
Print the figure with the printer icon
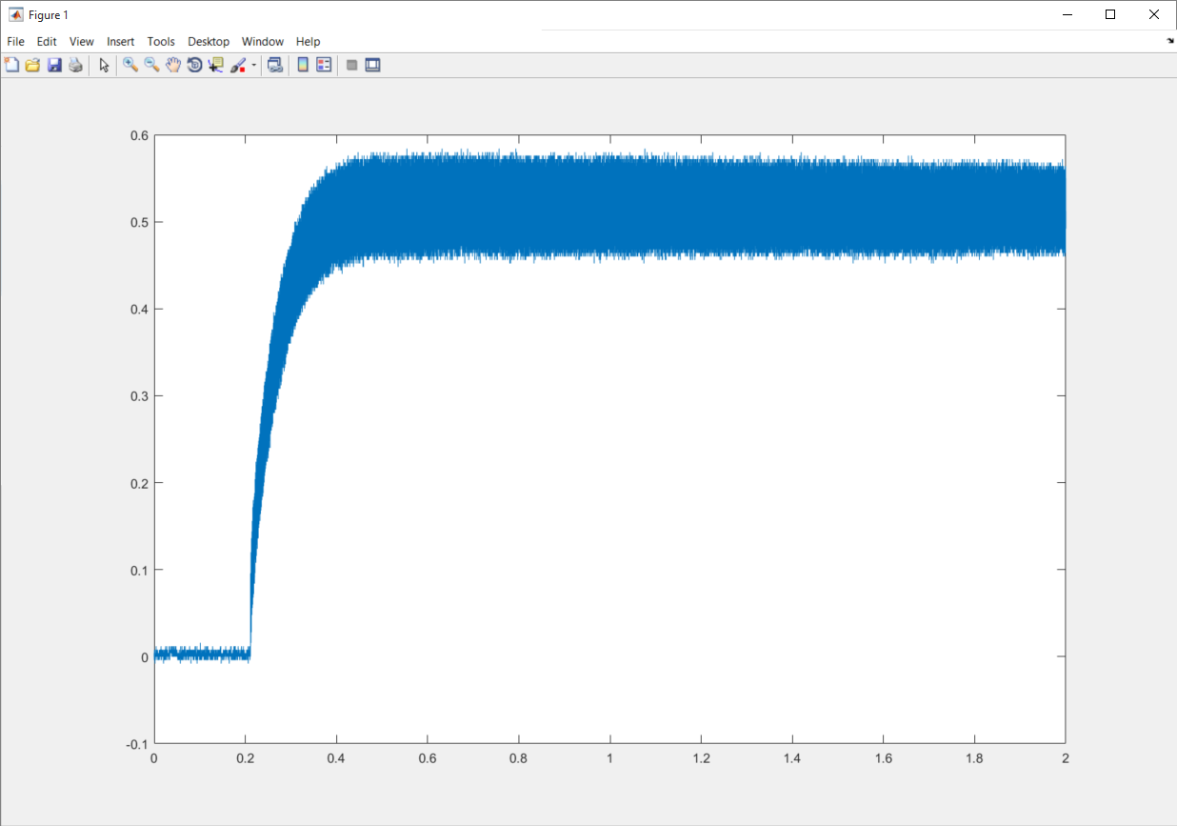(x=75, y=65)
